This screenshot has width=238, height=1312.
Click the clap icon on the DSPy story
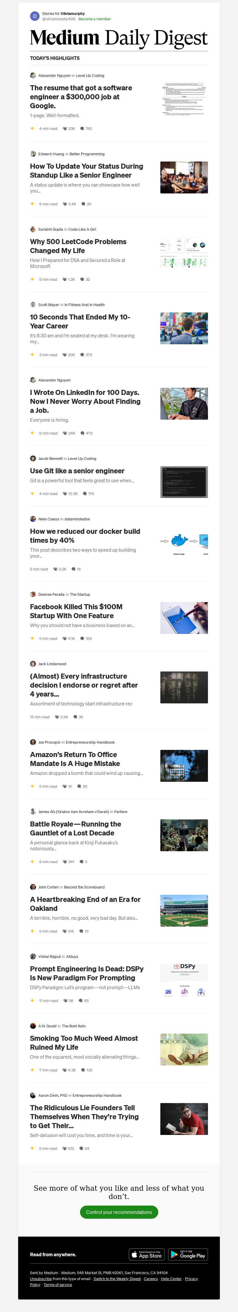coord(65,1000)
